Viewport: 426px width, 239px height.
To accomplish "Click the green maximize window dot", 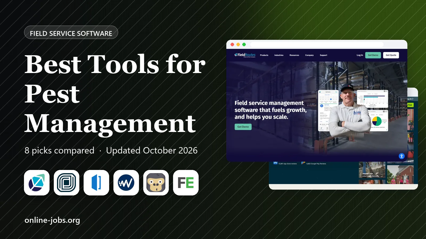I will click(x=244, y=45).
